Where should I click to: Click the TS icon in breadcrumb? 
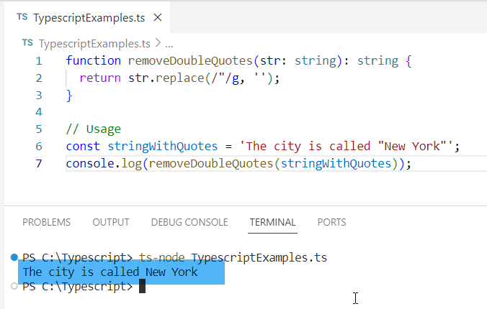pyautogui.click(x=27, y=42)
